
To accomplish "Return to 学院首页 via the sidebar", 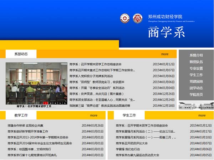I will (x=196, y=94).
